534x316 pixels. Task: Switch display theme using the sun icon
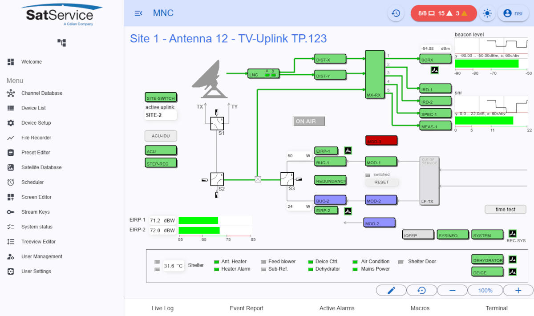tap(487, 13)
